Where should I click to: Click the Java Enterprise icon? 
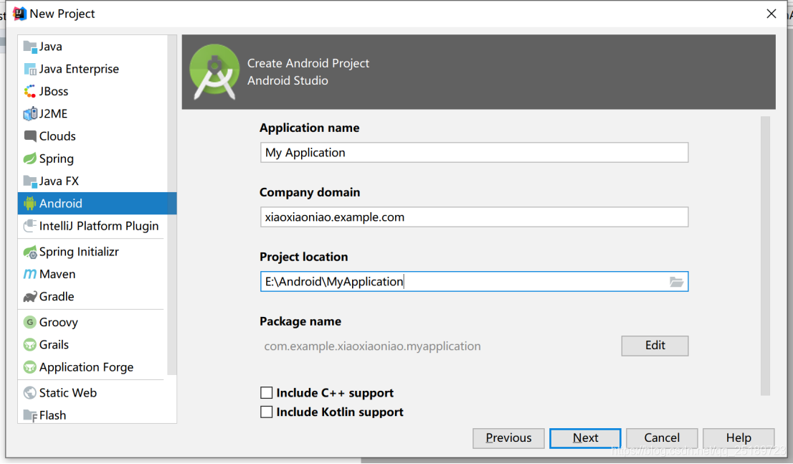pos(30,69)
